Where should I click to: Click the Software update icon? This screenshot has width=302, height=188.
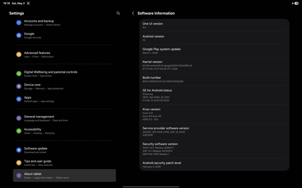click(19, 150)
